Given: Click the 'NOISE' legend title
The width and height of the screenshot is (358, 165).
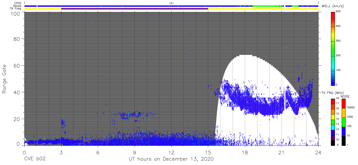Looking at the screenshot, I should coord(344,96).
